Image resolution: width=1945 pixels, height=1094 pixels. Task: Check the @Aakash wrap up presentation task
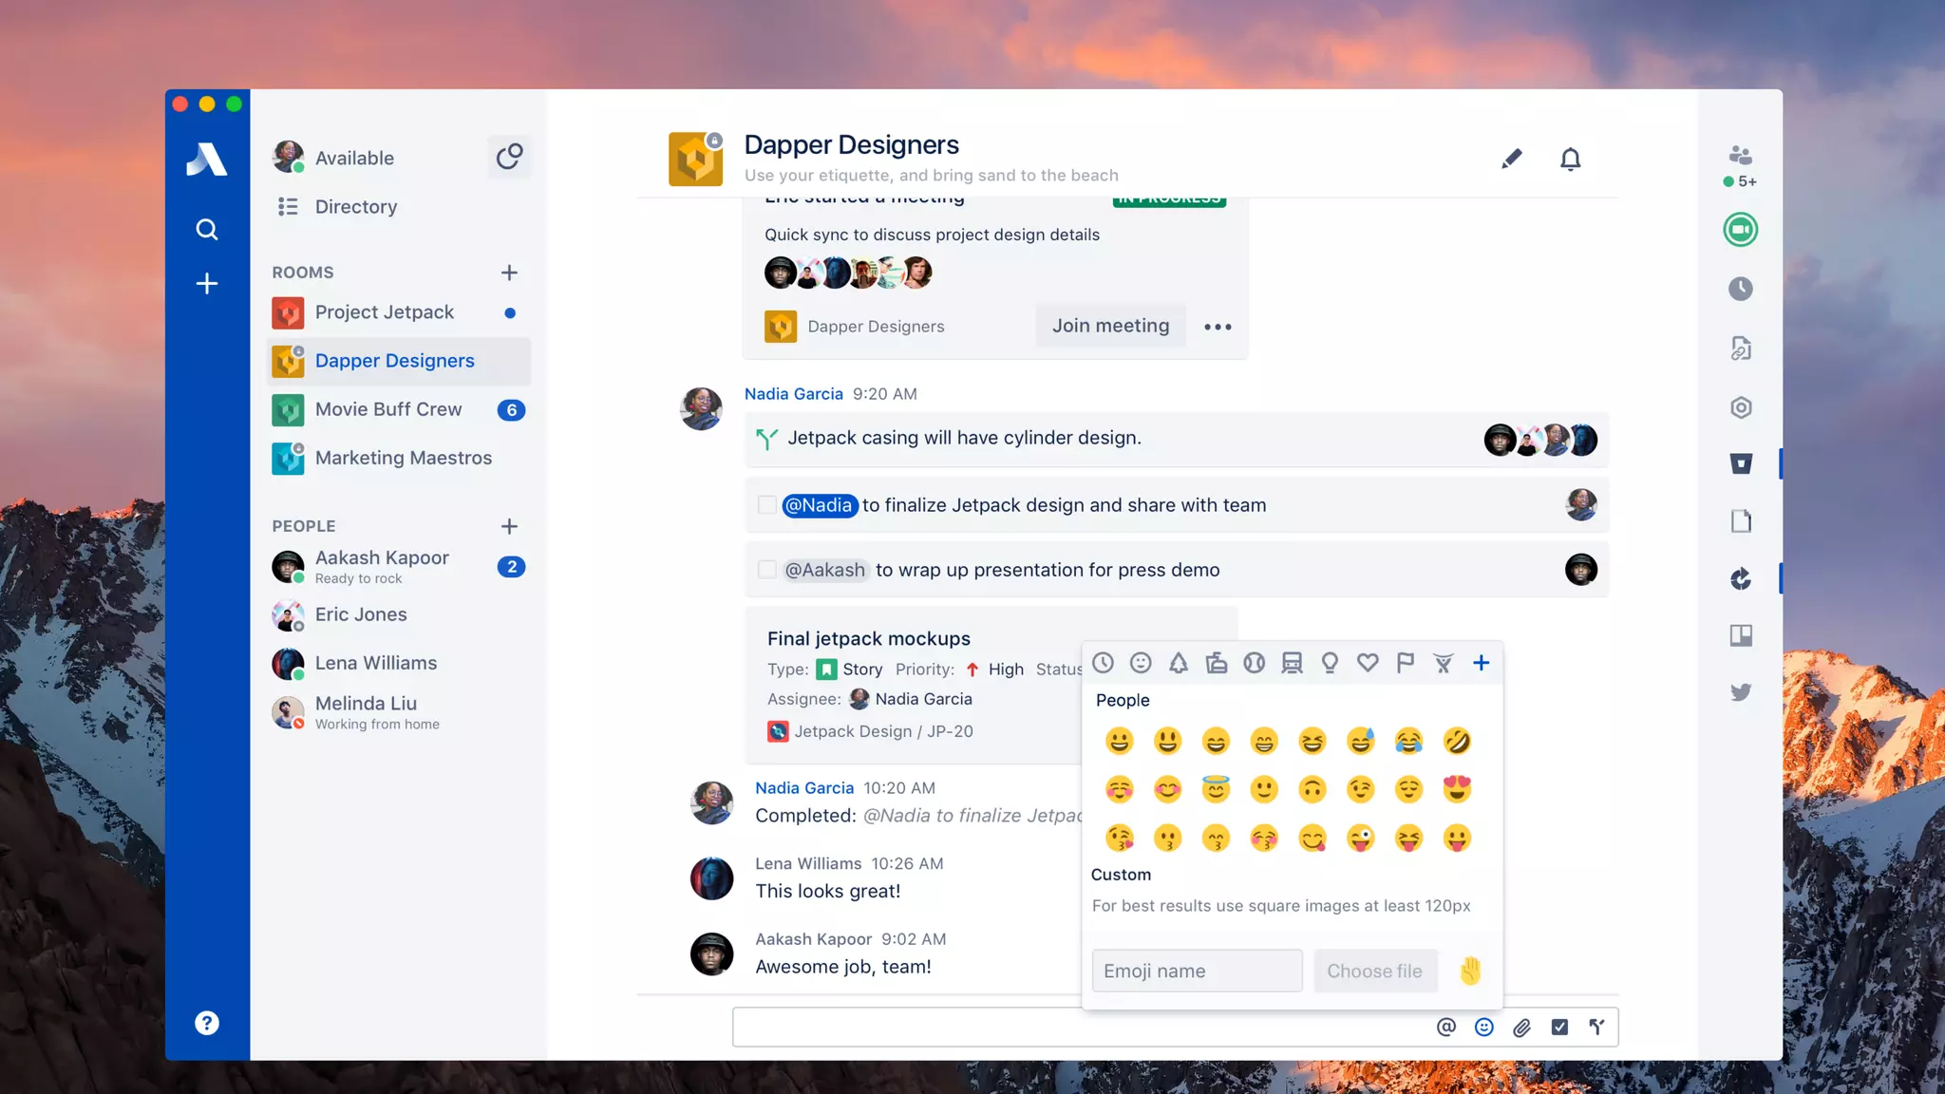pyautogui.click(x=766, y=570)
